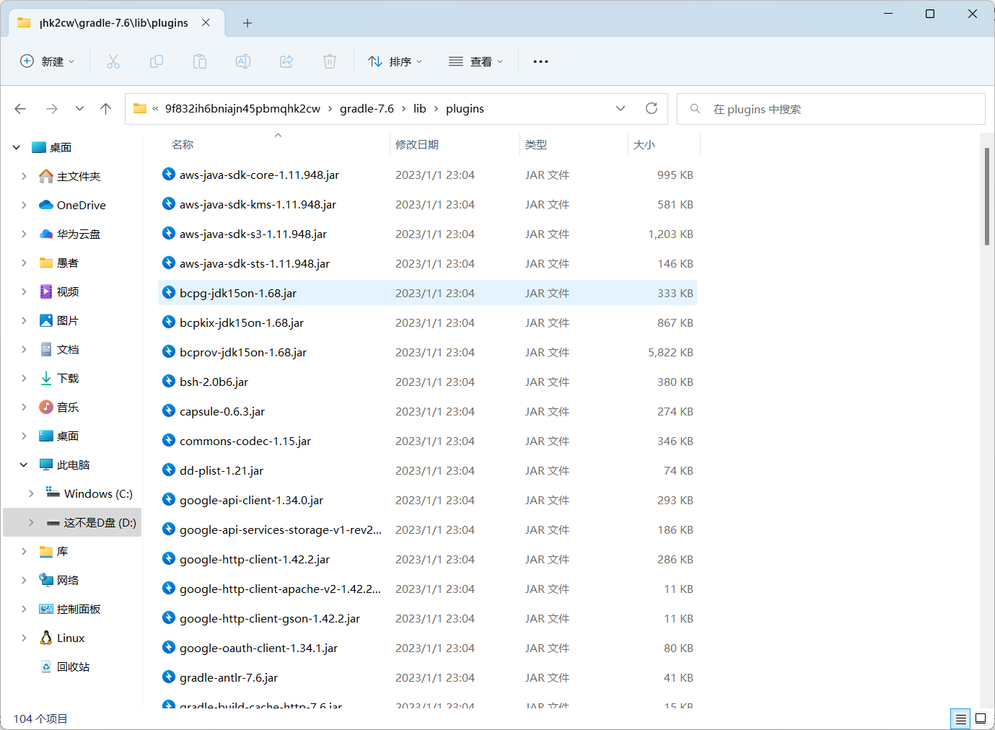
Task: Click the icon of aws-java-sdk-core-1.11.948.jar
Action: tap(169, 174)
